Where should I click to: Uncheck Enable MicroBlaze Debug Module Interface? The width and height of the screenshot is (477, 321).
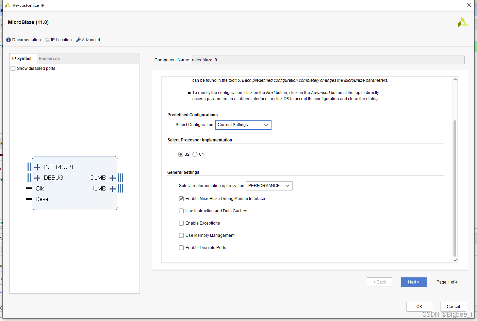181,199
